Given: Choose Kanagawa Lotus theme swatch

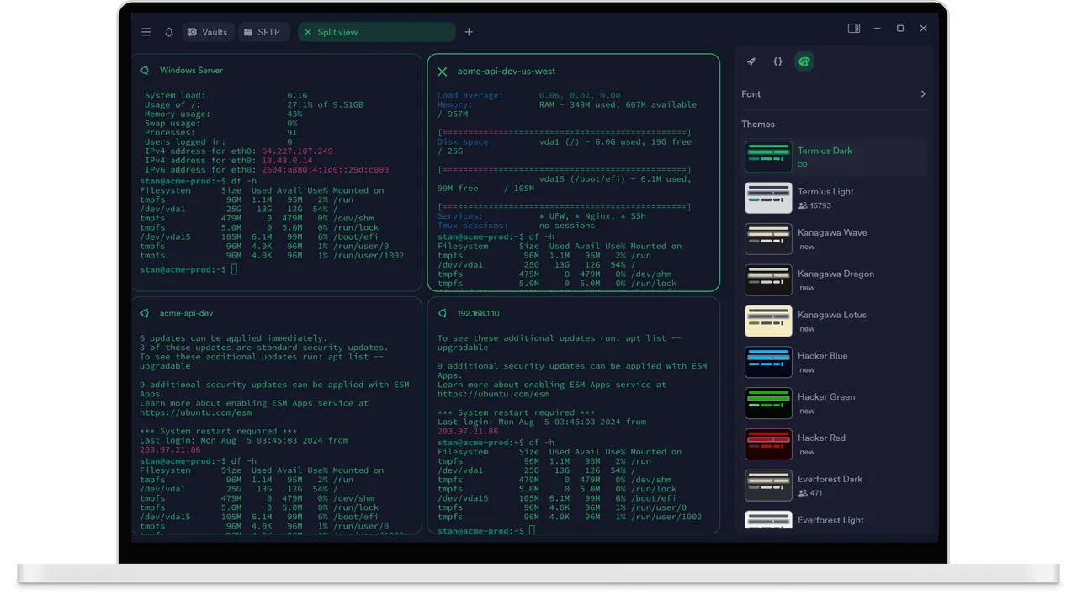Looking at the screenshot, I should [768, 321].
